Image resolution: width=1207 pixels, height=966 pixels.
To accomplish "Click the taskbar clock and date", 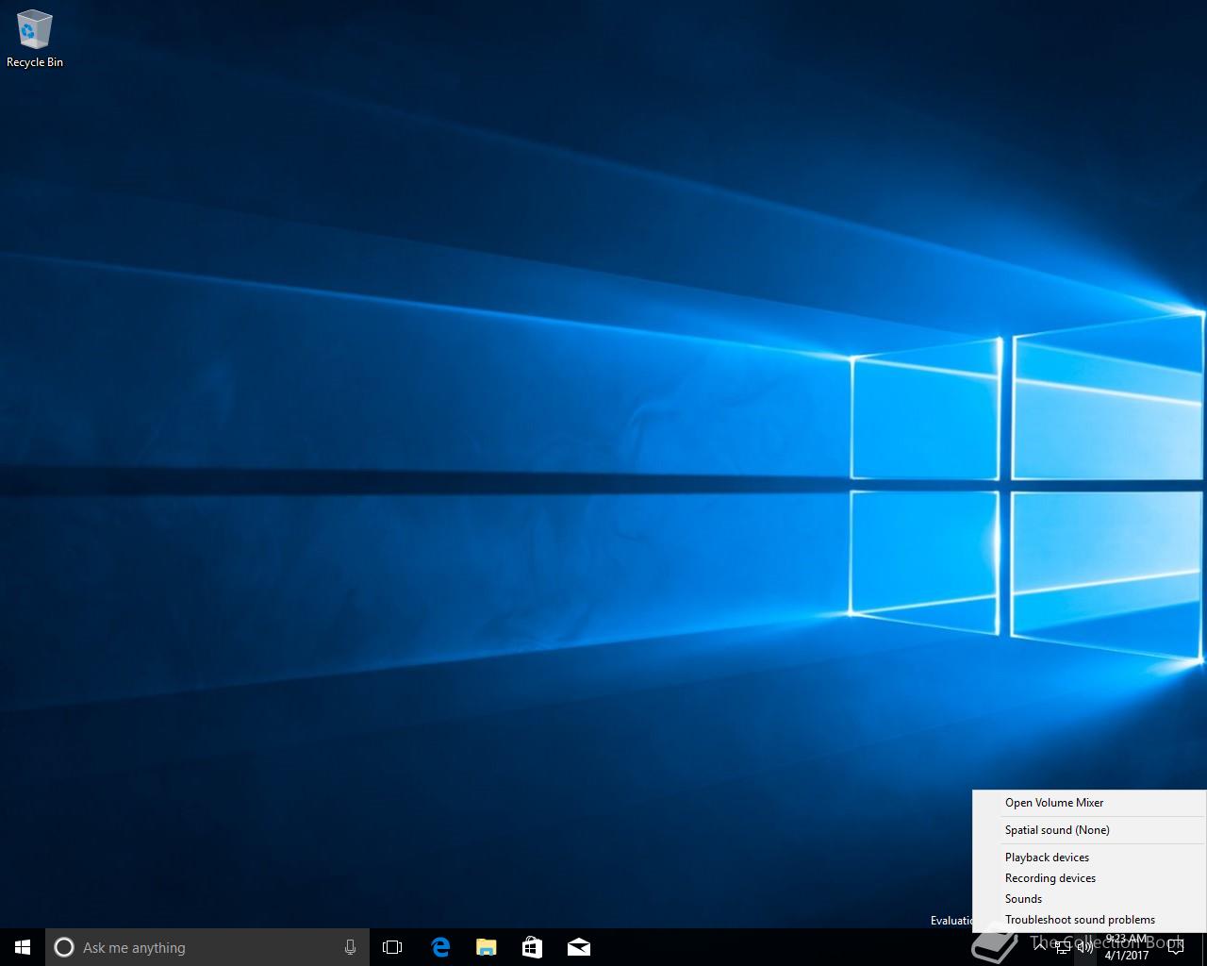I will 1127,947.
